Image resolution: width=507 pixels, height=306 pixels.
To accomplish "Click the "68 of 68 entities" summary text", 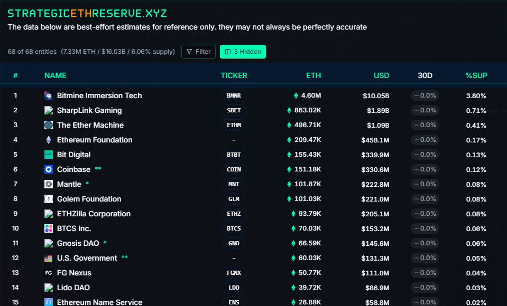I will pos(32,52).
